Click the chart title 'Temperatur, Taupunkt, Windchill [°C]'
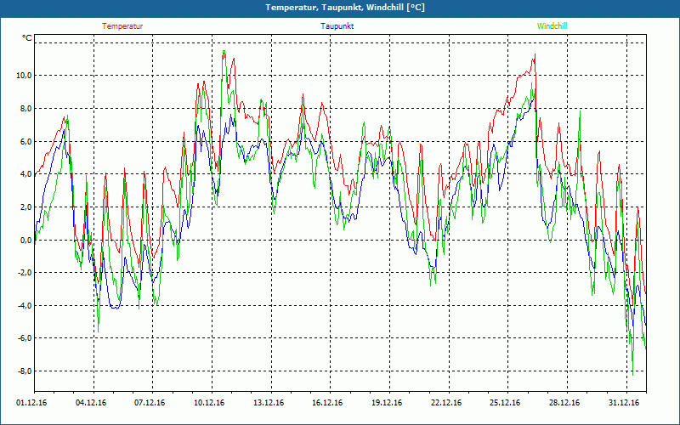This screenshot has height=425, width=680. pos(345,8)
